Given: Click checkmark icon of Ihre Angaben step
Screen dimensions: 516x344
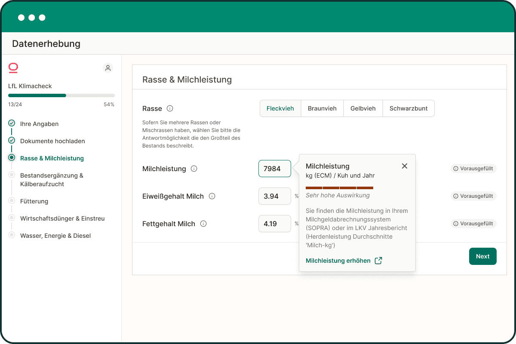Looking at the screenshot, I should pos(12,123).
